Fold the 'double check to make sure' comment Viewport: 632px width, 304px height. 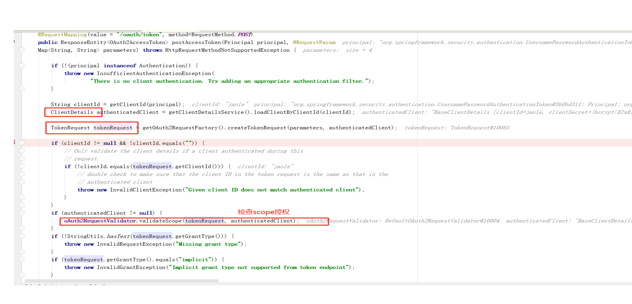pyautogui.click(x=22, y=174)
